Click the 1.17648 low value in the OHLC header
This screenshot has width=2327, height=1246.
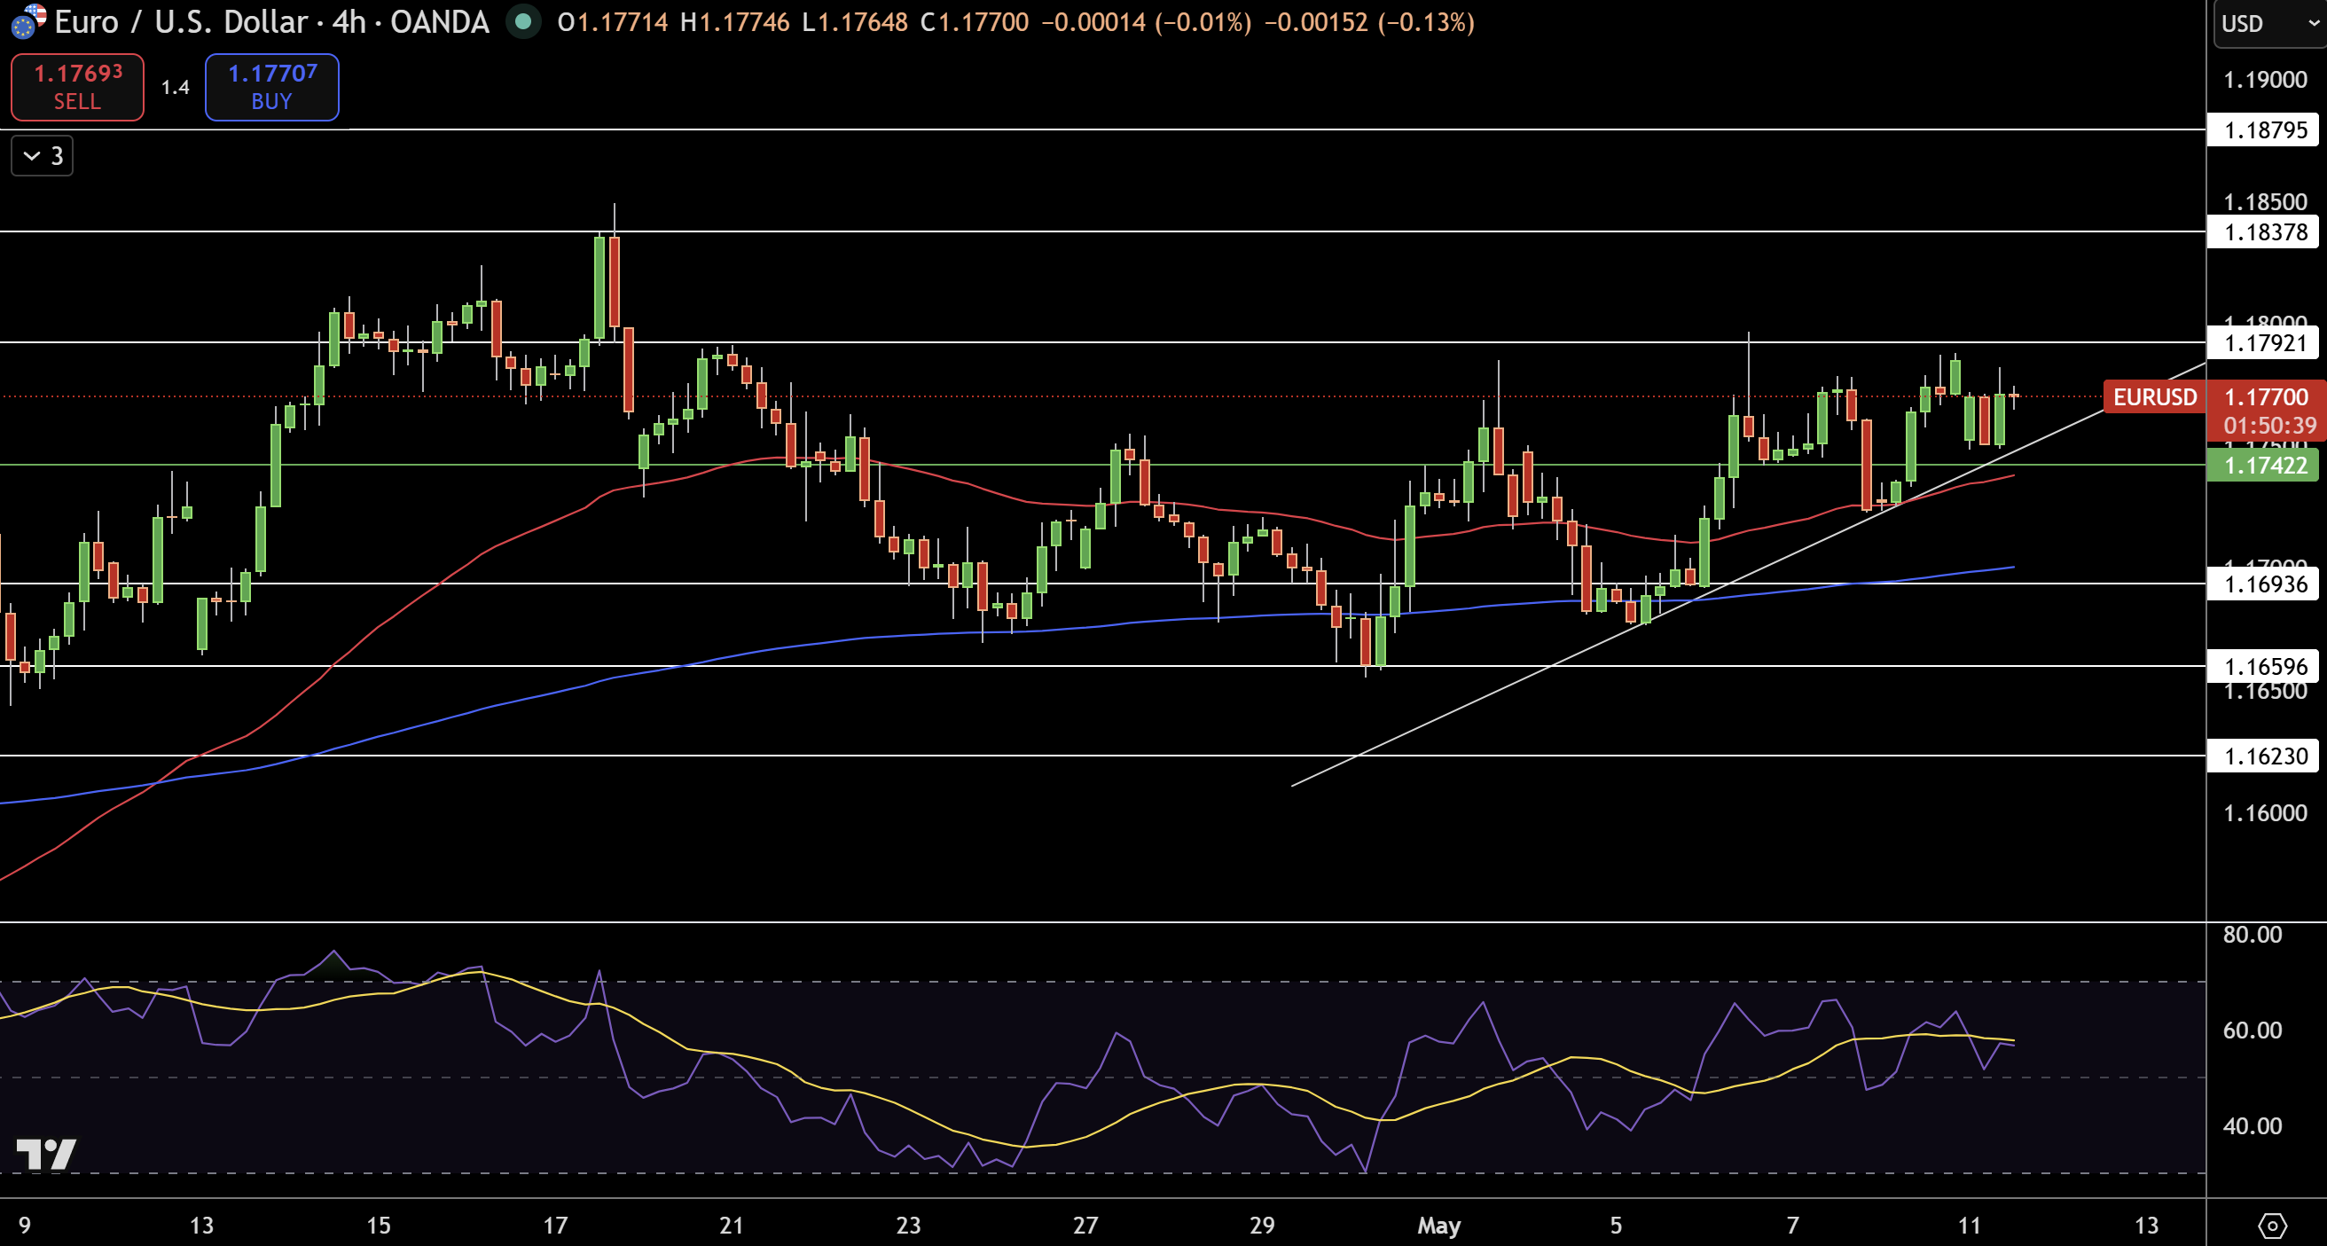[x=864, y=21]
